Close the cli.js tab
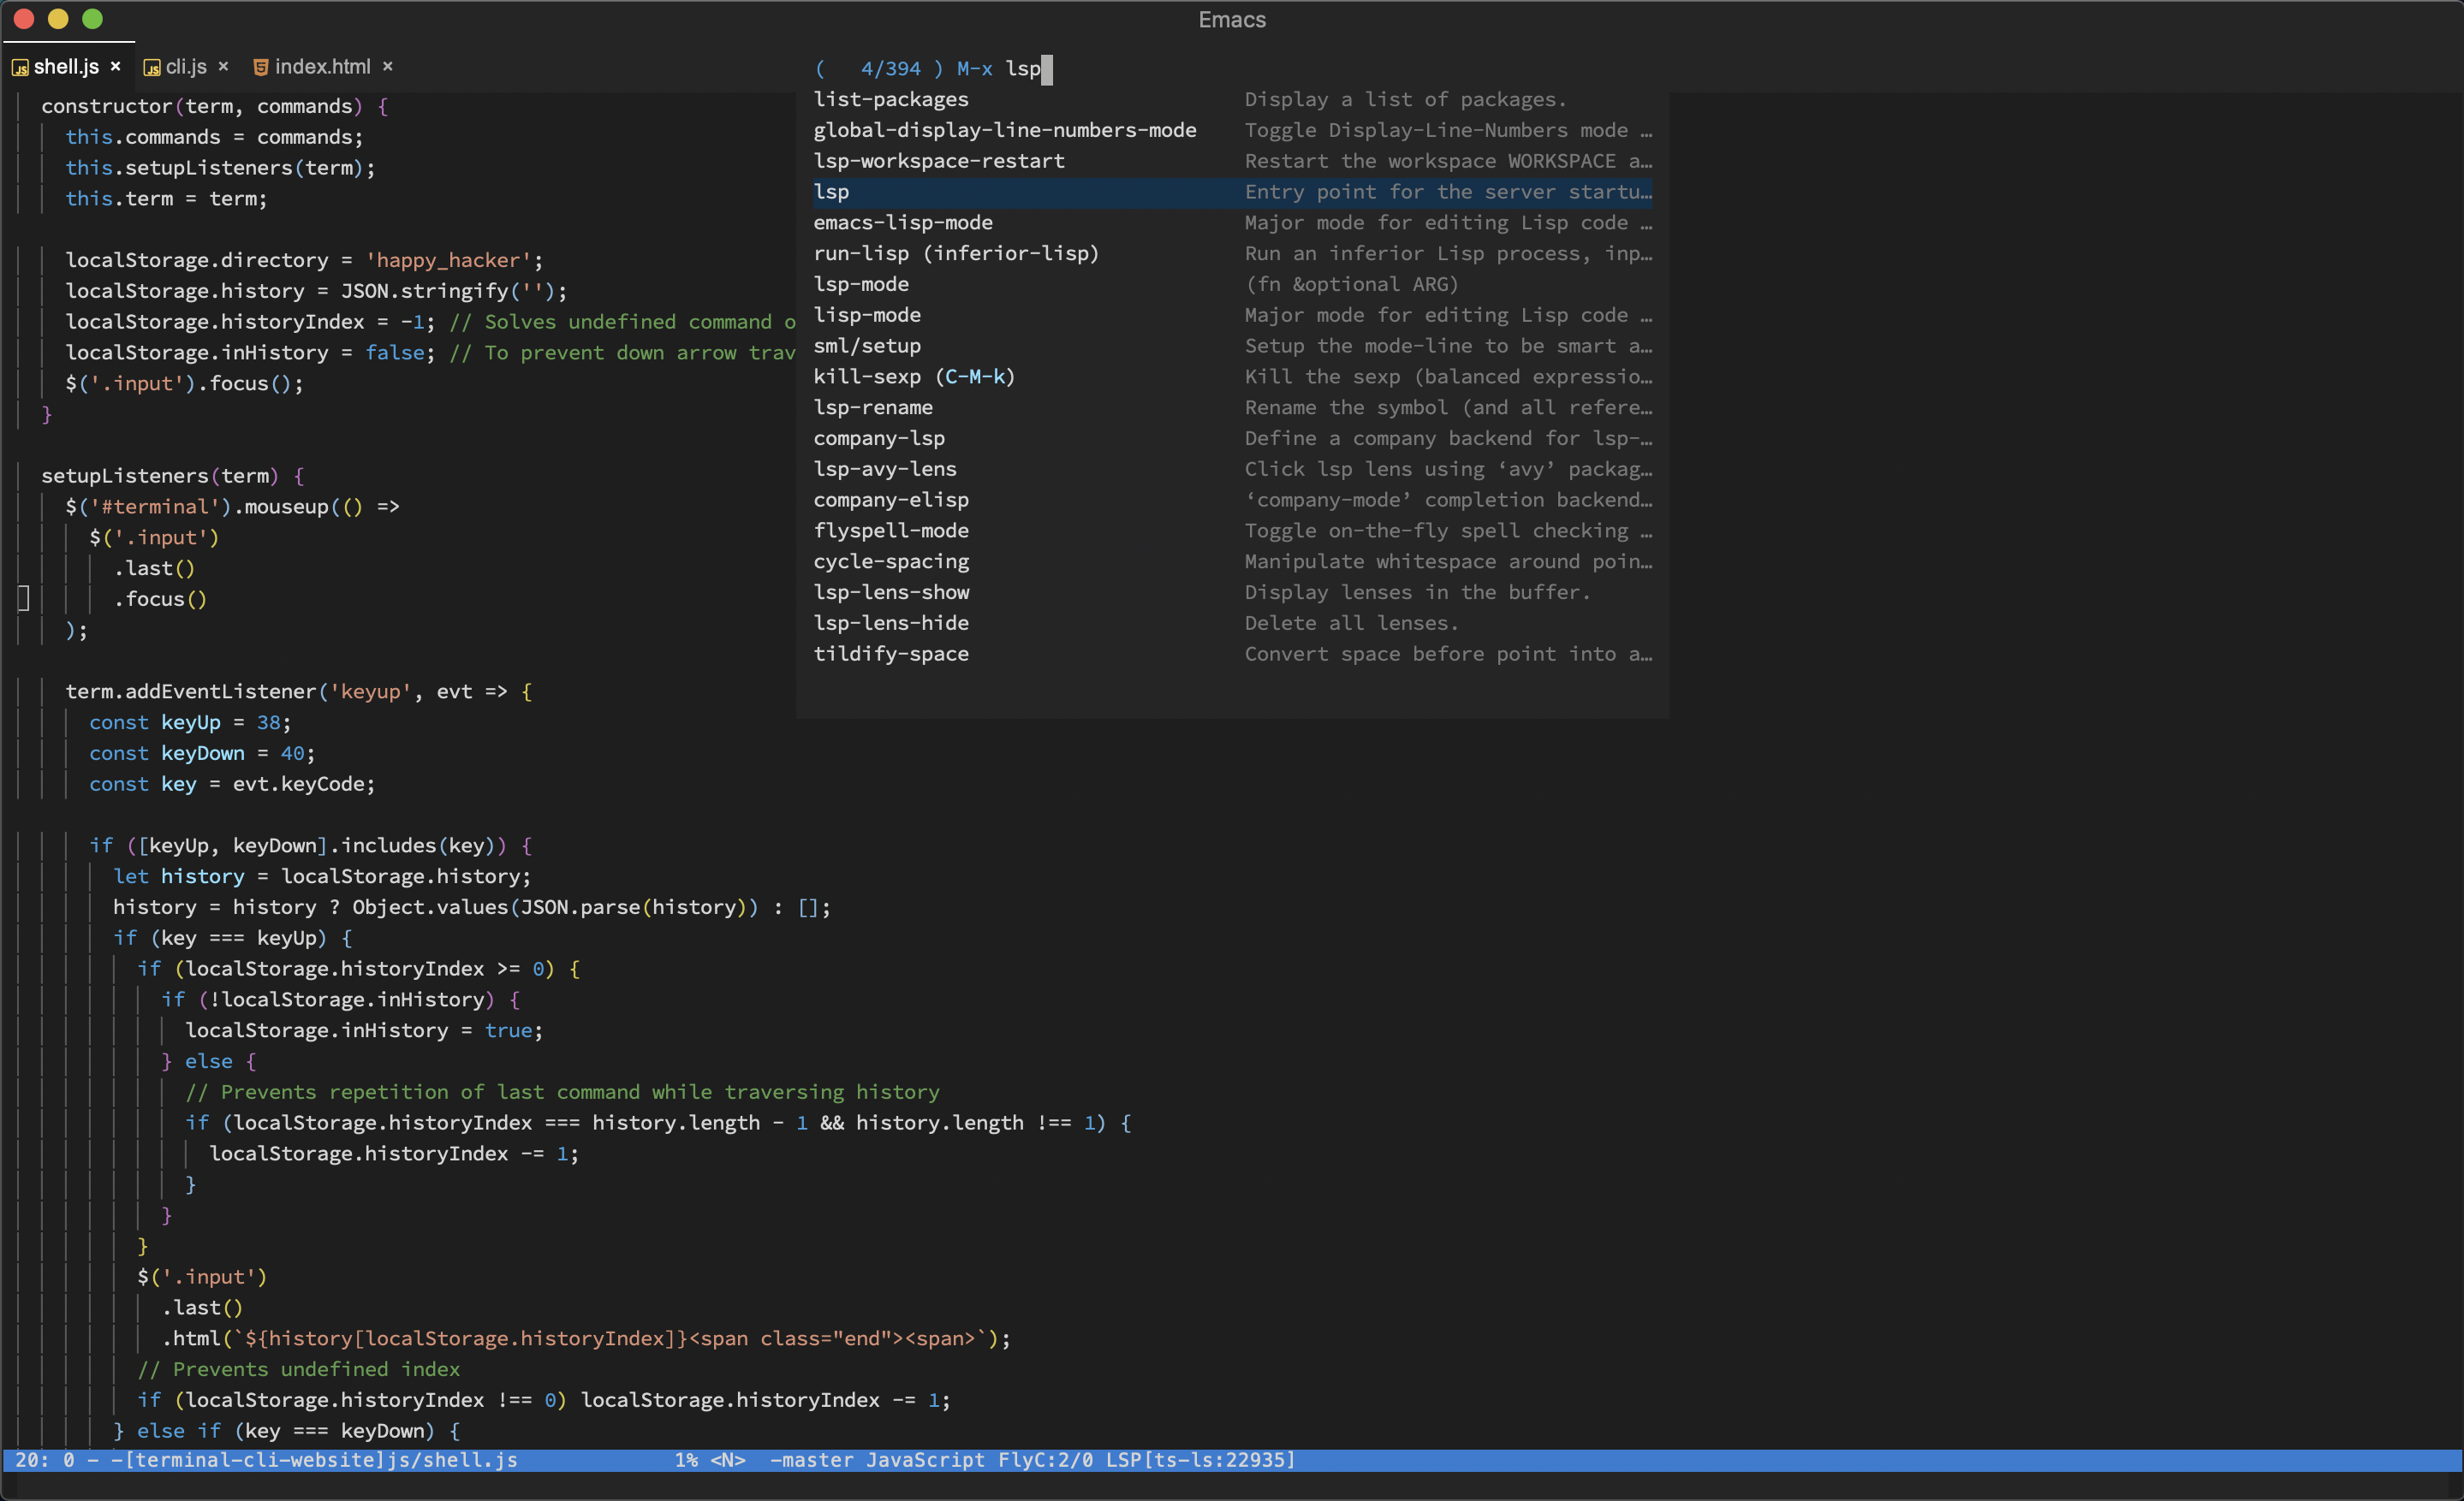 coord(223,67)
